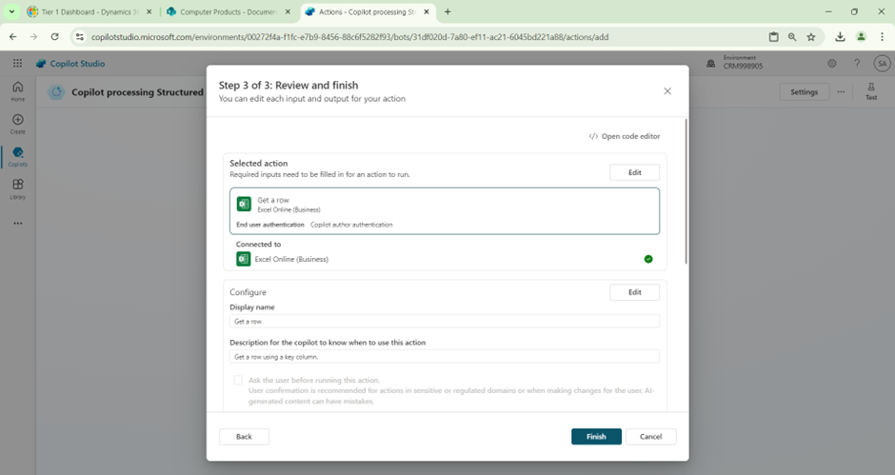Open Chrome three-dot menu
The height and width of the screenshot is (475, 895).
point(883,37)
